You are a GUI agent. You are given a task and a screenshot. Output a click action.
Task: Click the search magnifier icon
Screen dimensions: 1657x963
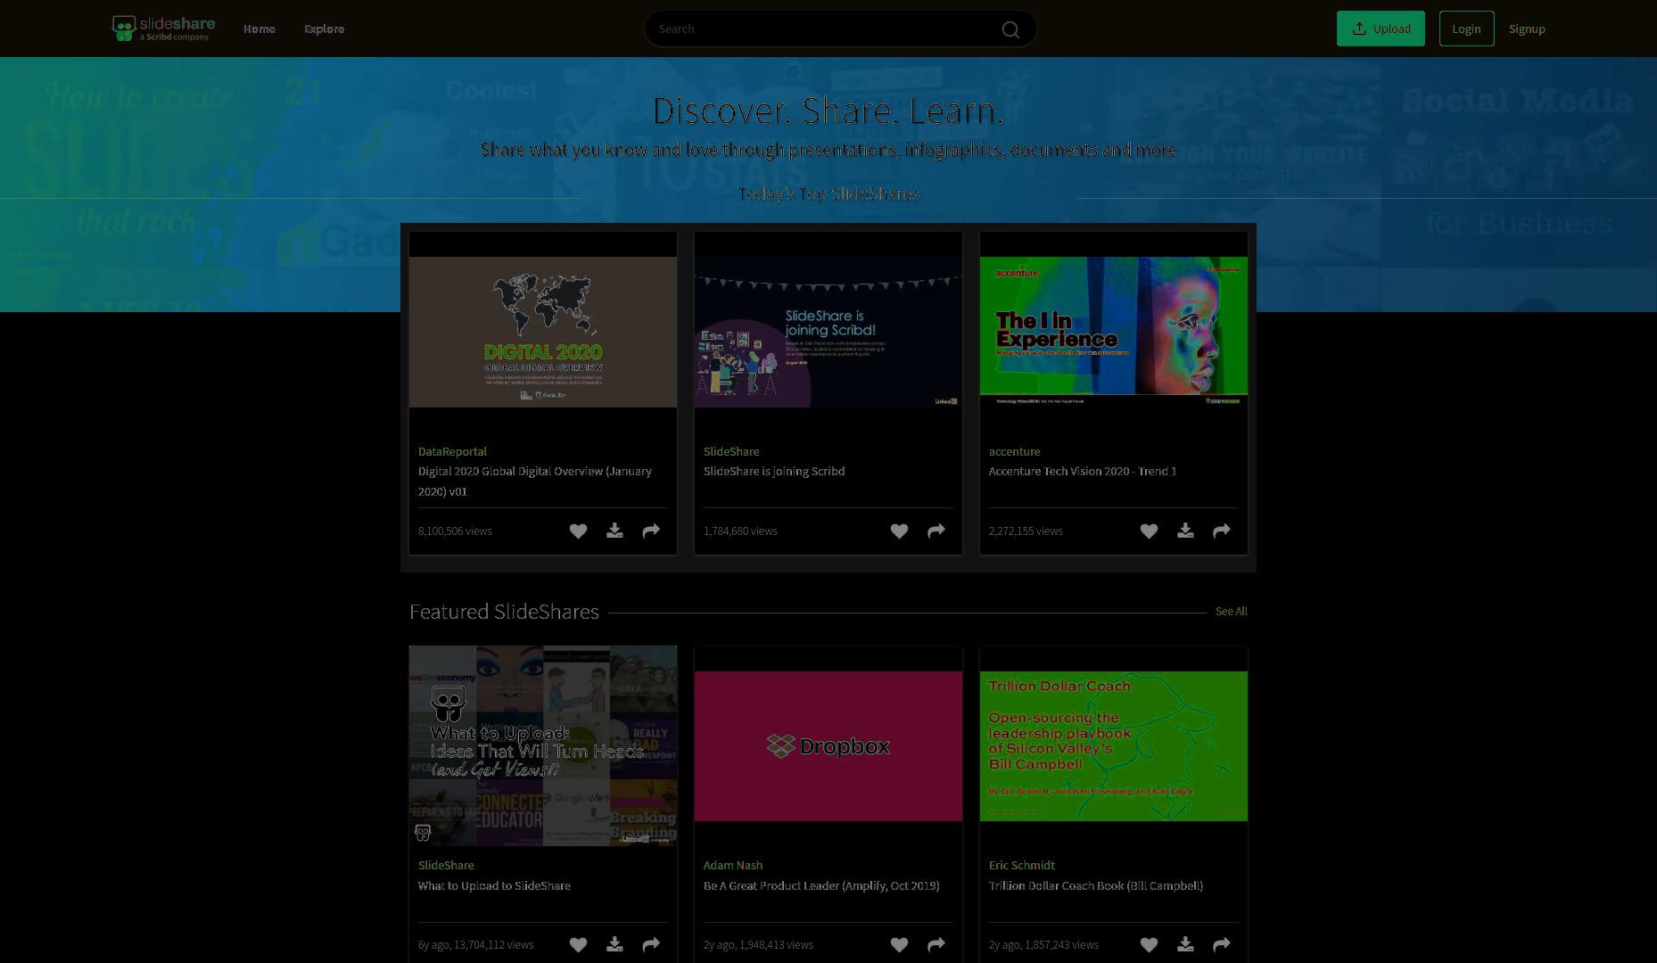click(1010, 29)
